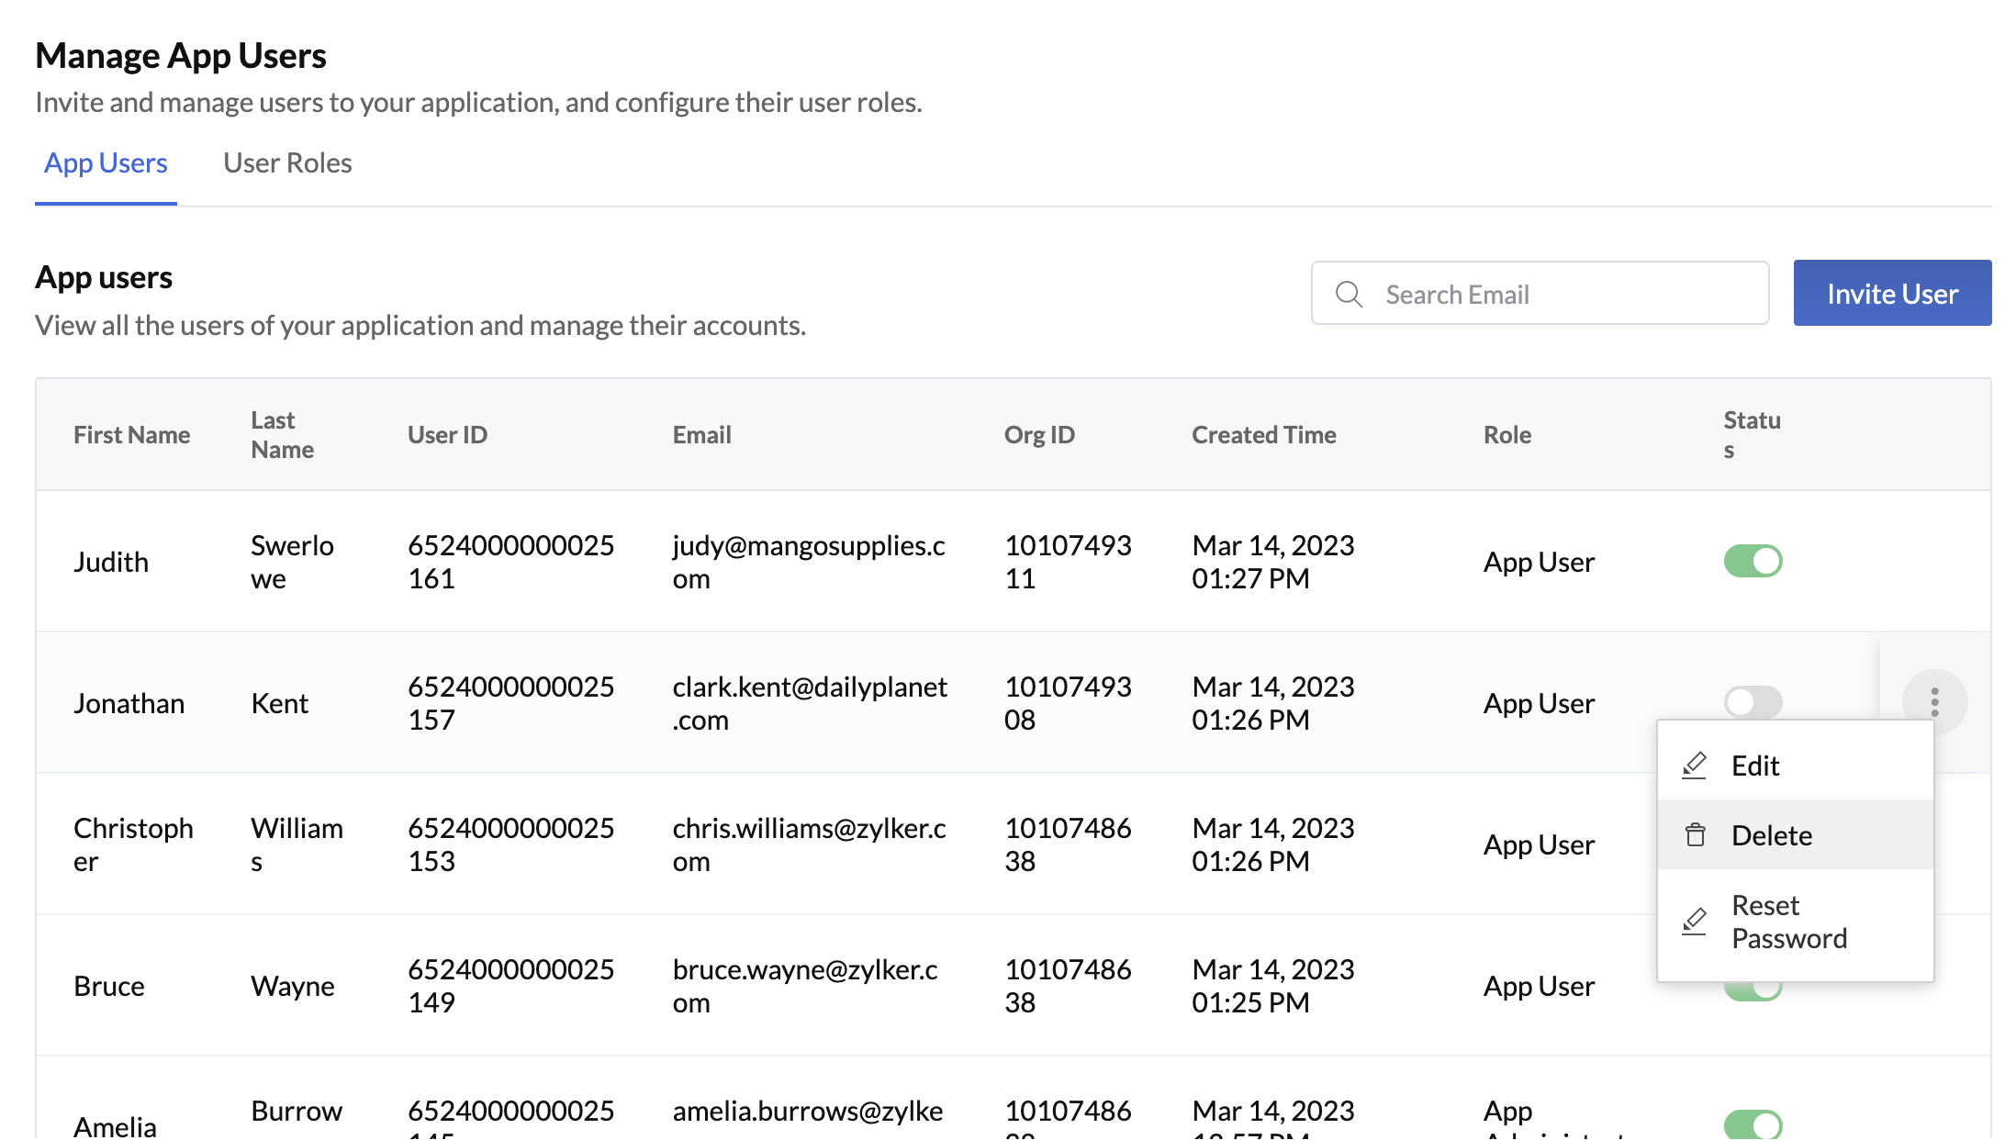Click the Invite User button
This screenshot has width=2005, height=1140.
coord(1892,293)
